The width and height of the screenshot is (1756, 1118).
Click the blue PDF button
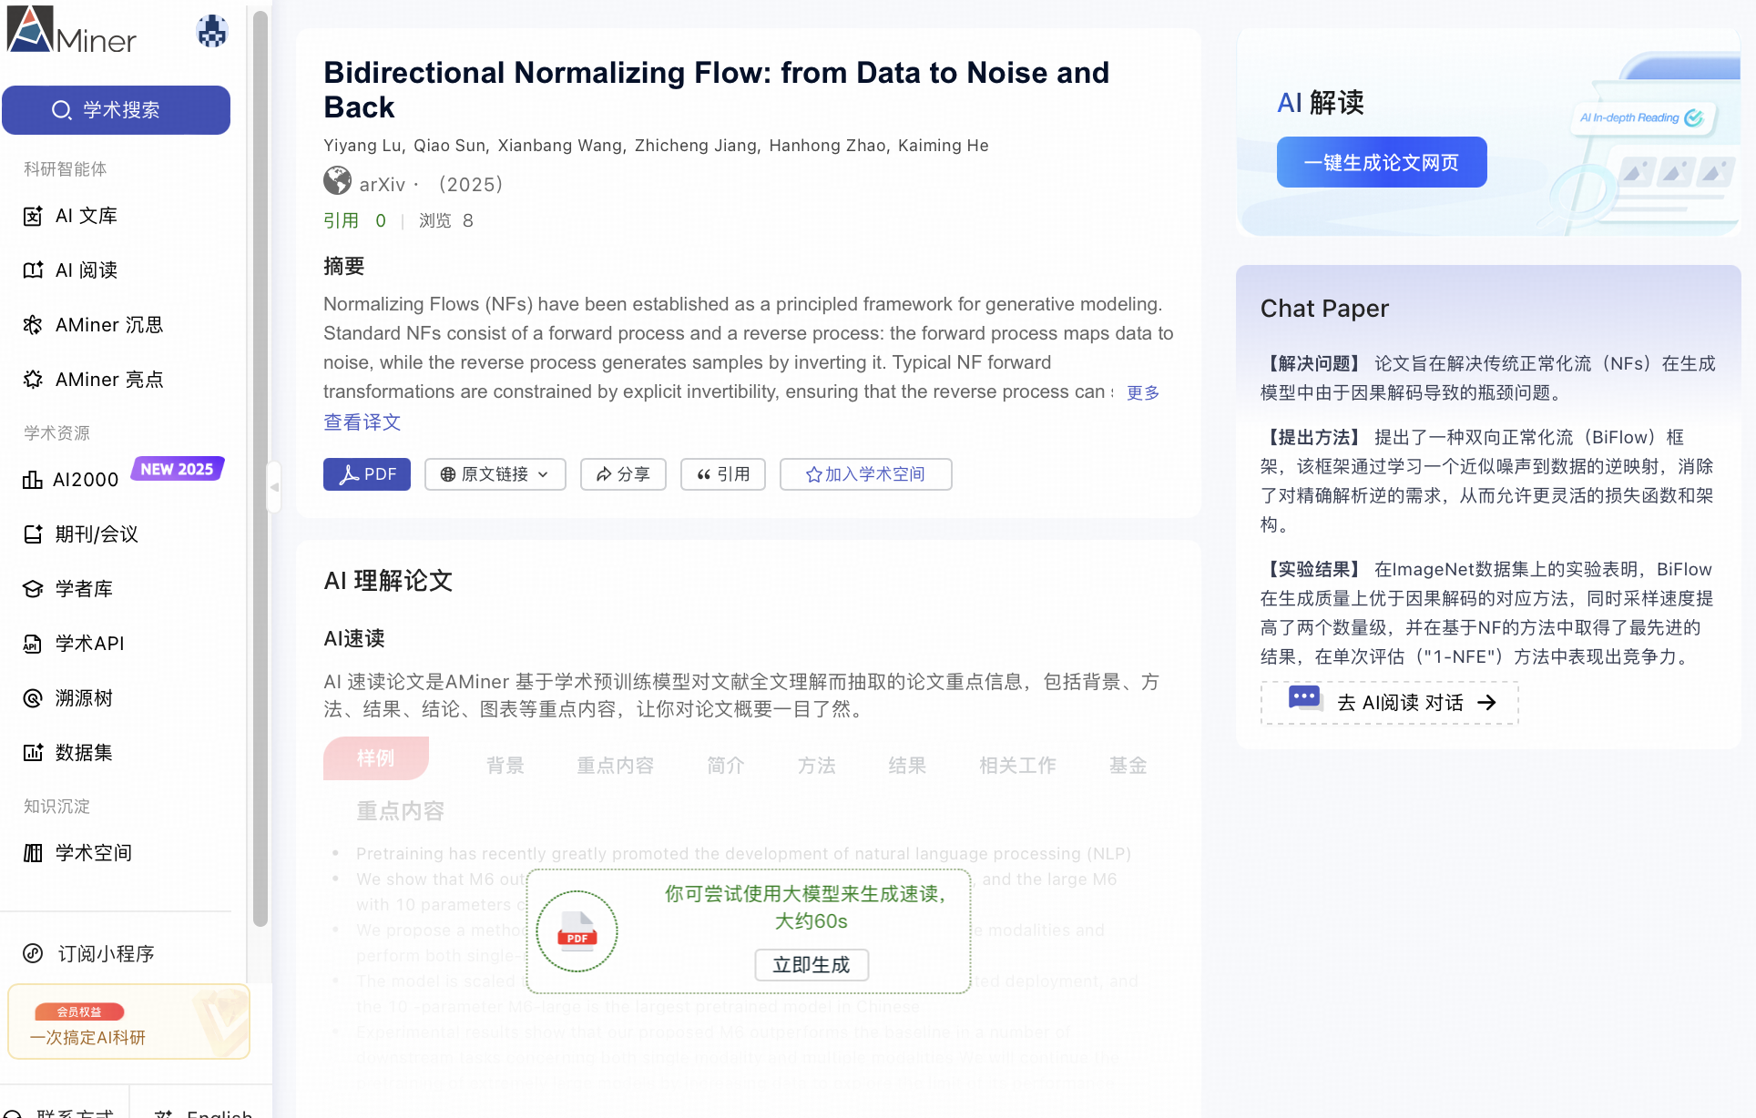[367, 474]
